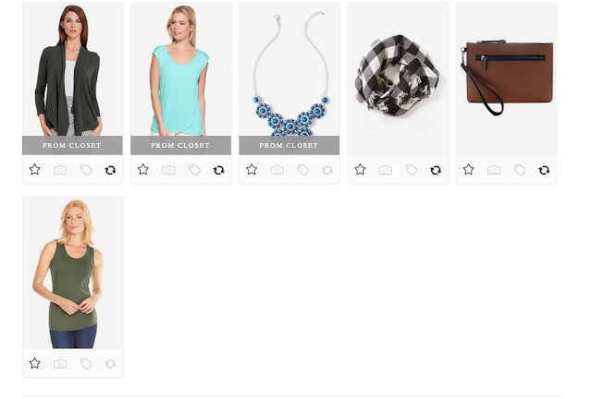Star the dark green cardigan item
Image resolution: width=592 pixels, height=399 pixels.
pyautogui.click(x=35, y=169)
